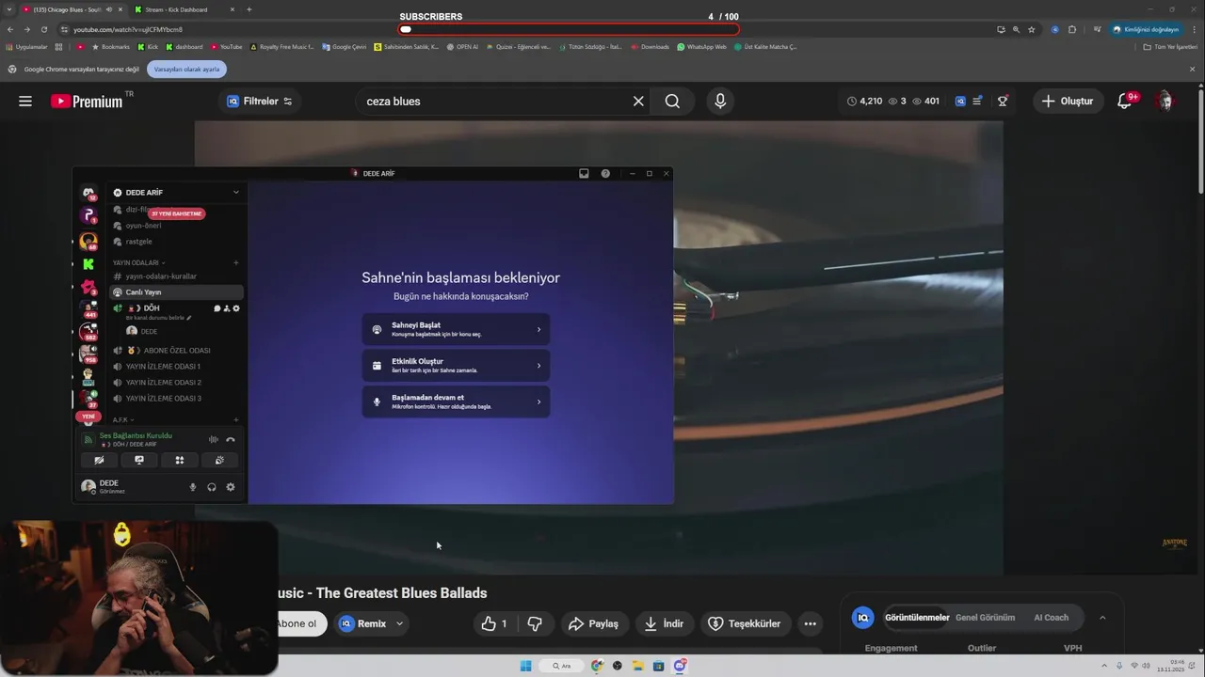This screenshot has width=1205, height=677.
Task: Switch to Stream - Kick Dashboard tab
Action: tap(183, 9)
